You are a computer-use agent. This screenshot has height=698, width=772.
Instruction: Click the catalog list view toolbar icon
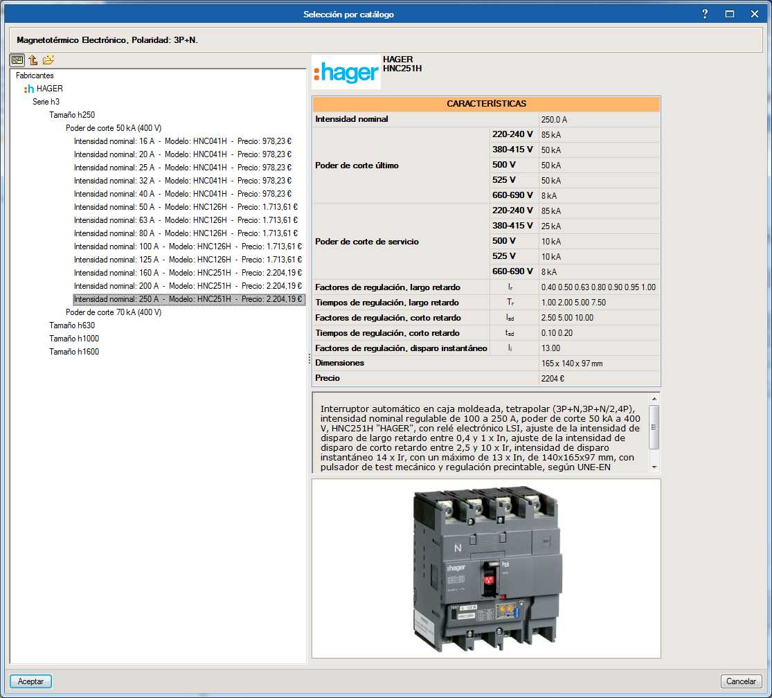click(x=17, y=60)
